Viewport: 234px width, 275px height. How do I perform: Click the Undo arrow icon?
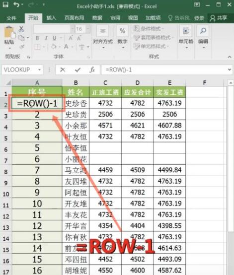pos(16,4)
